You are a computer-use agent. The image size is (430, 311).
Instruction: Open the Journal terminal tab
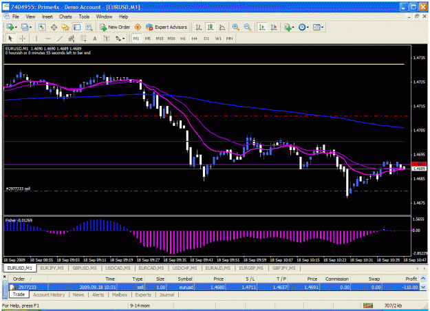[x=166, y=294]
